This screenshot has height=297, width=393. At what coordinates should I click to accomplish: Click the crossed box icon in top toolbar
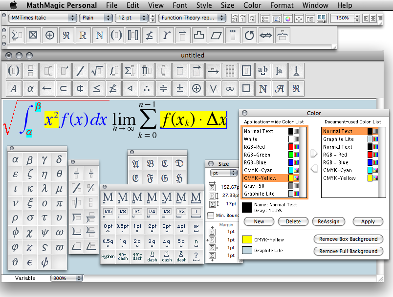point(33,35)
